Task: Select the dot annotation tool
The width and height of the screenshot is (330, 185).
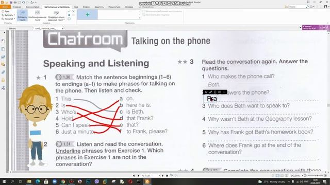Action: [69, 15]
